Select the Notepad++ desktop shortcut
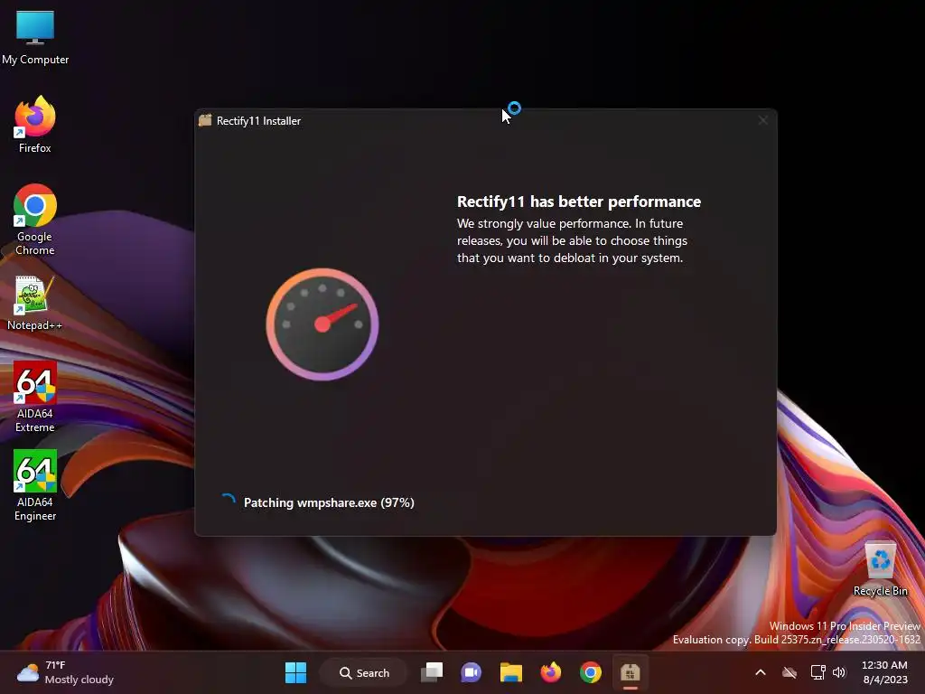Screen dimensions: 925x694 pos(35,304)
